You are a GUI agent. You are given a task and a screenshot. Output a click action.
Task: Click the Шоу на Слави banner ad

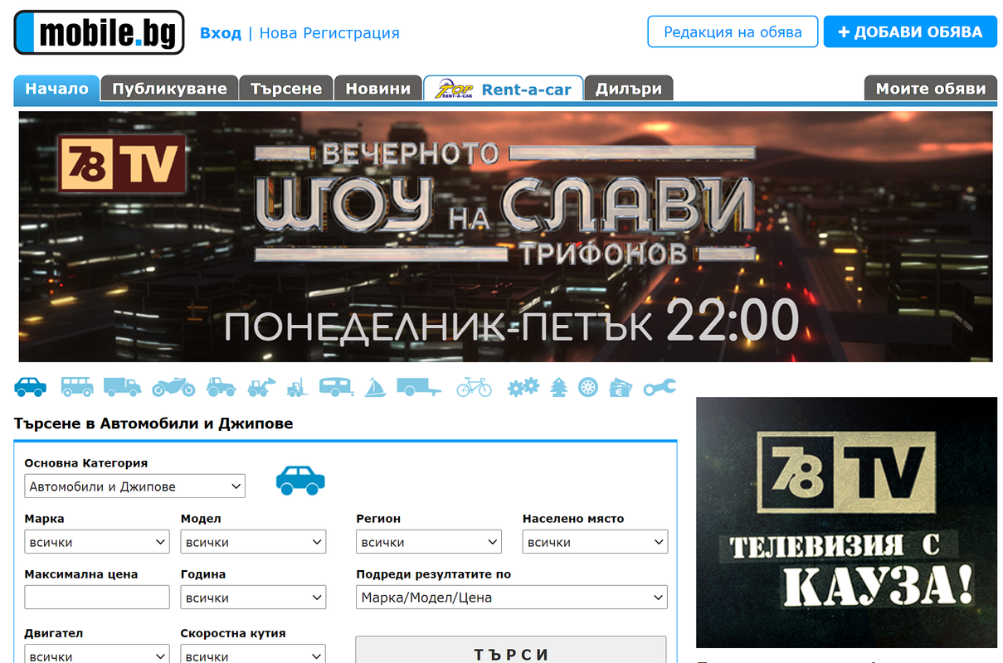tap(505, 236)
